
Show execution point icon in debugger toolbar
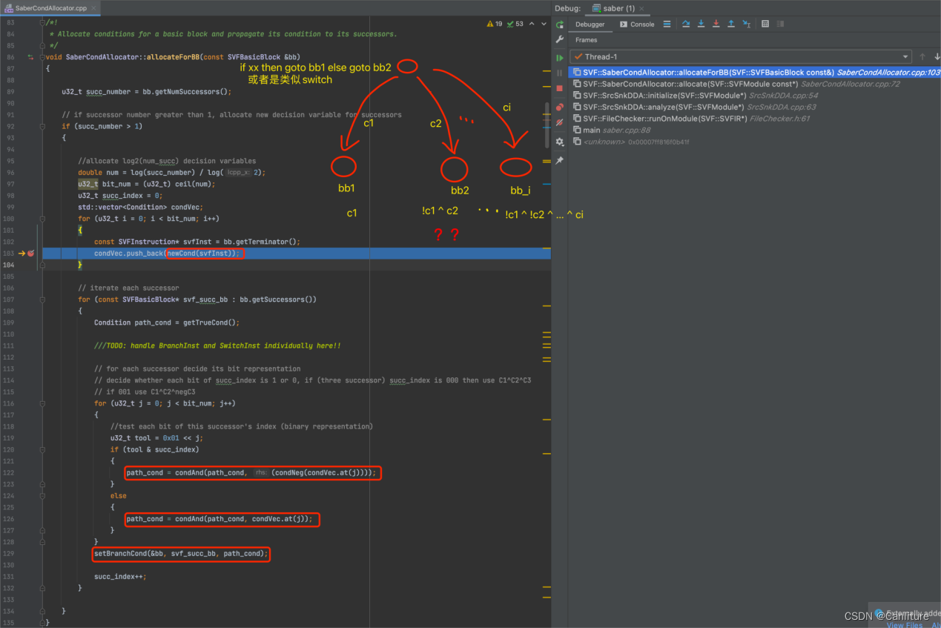click(x=667, y=24)
